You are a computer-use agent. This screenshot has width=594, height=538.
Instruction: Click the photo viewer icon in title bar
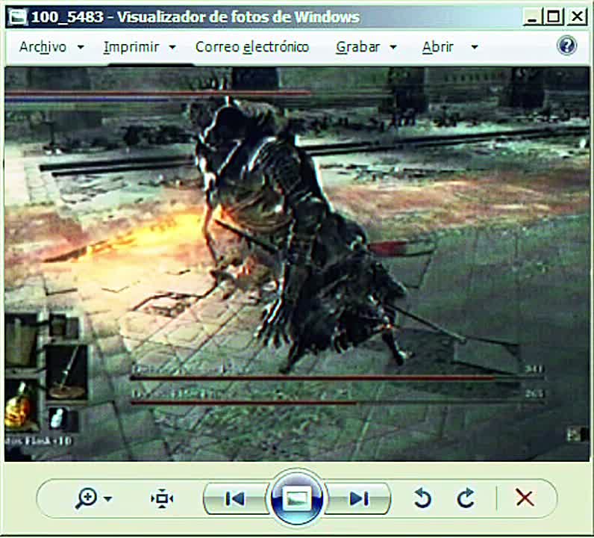(x=17, y=17)
